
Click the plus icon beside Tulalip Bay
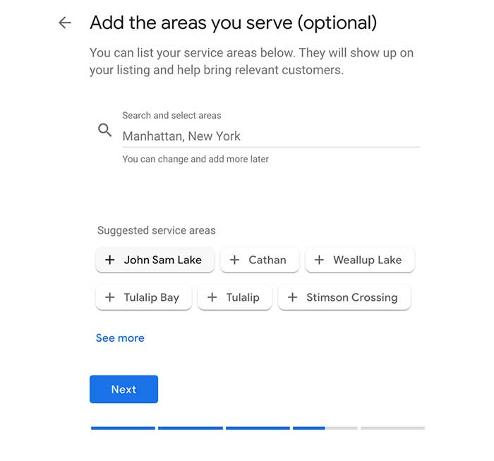tap(109, 297)
